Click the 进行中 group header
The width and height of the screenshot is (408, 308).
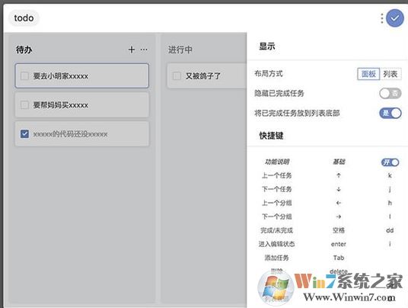180,50
